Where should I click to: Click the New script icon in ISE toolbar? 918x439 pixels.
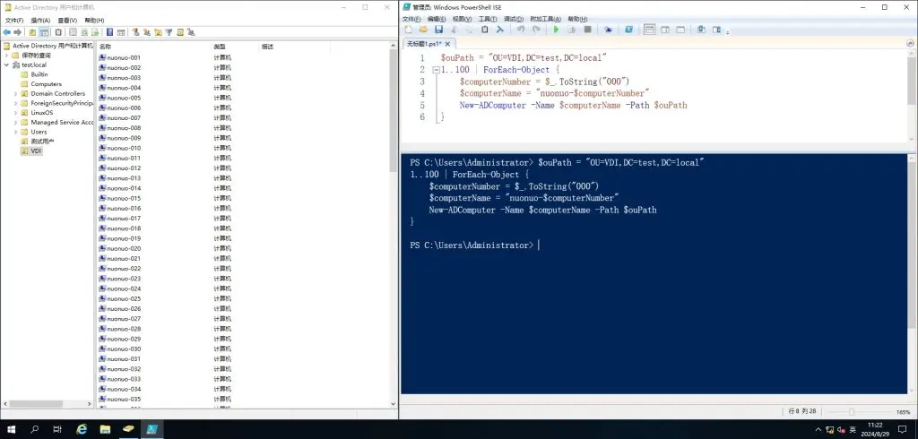pyautogui.click(x=408, y=30)
